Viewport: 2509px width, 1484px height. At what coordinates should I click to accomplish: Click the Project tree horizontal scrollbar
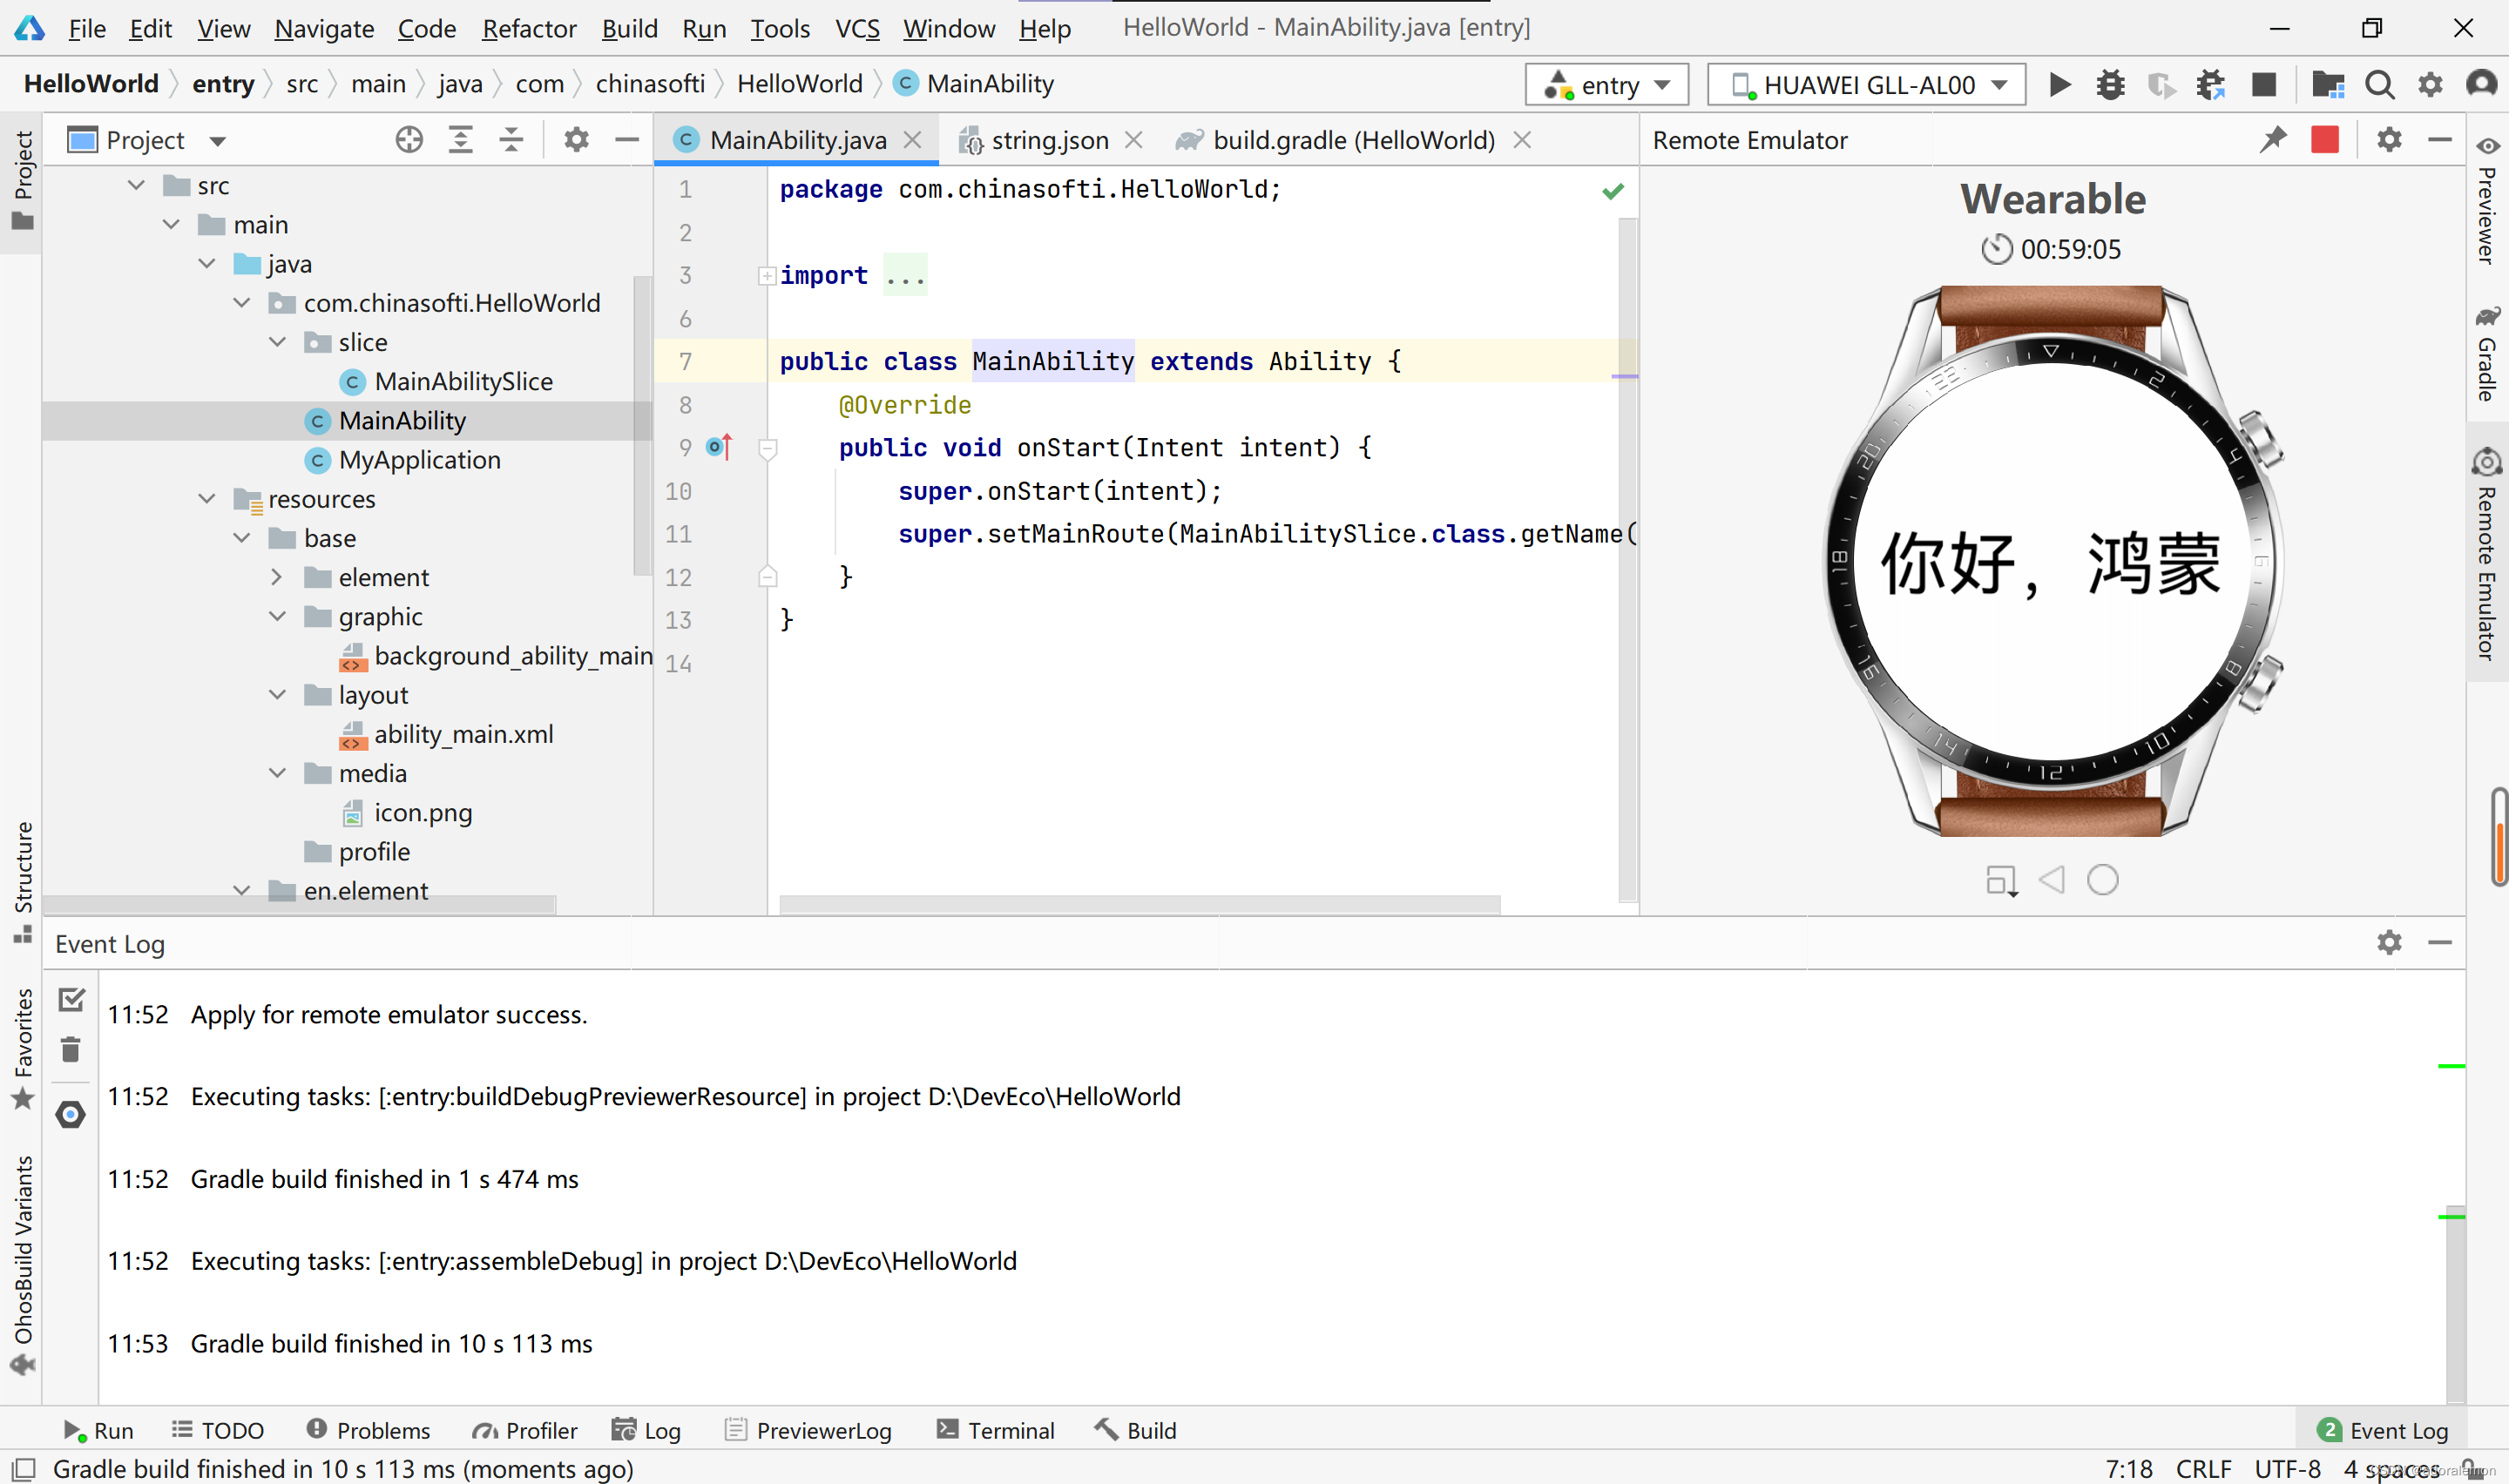pos(299,905)
